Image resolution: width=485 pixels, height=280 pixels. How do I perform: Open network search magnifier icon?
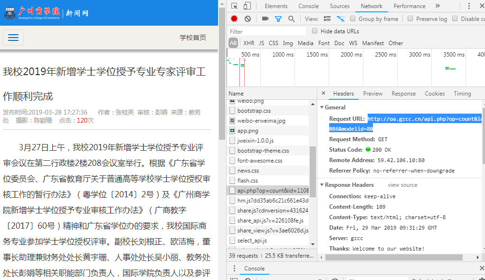click(x=291, y=19)
